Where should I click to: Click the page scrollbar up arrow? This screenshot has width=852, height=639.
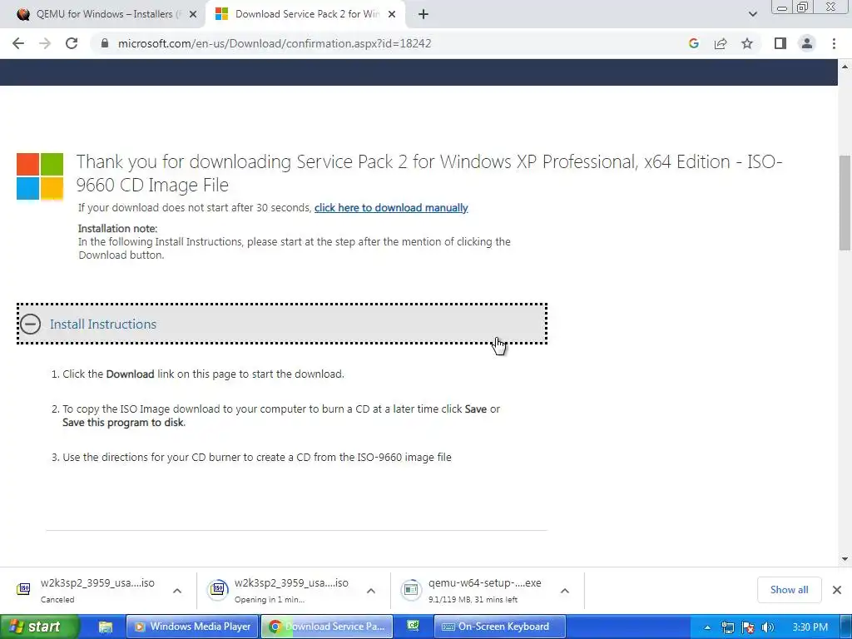point(845,67)
